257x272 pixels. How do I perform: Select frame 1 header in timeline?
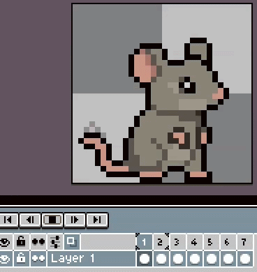144,242
